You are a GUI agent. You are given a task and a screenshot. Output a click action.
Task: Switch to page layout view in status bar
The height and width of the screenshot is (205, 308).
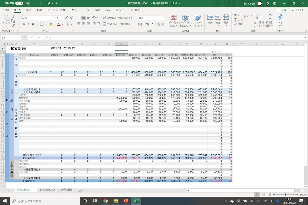coord(263,195)
